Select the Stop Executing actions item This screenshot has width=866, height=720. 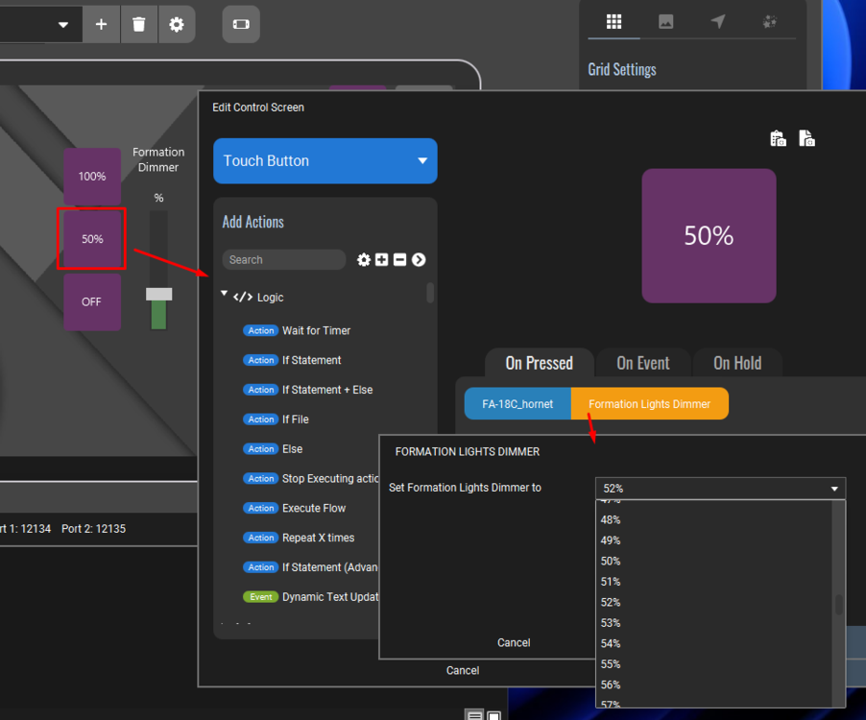coord(311,479)
